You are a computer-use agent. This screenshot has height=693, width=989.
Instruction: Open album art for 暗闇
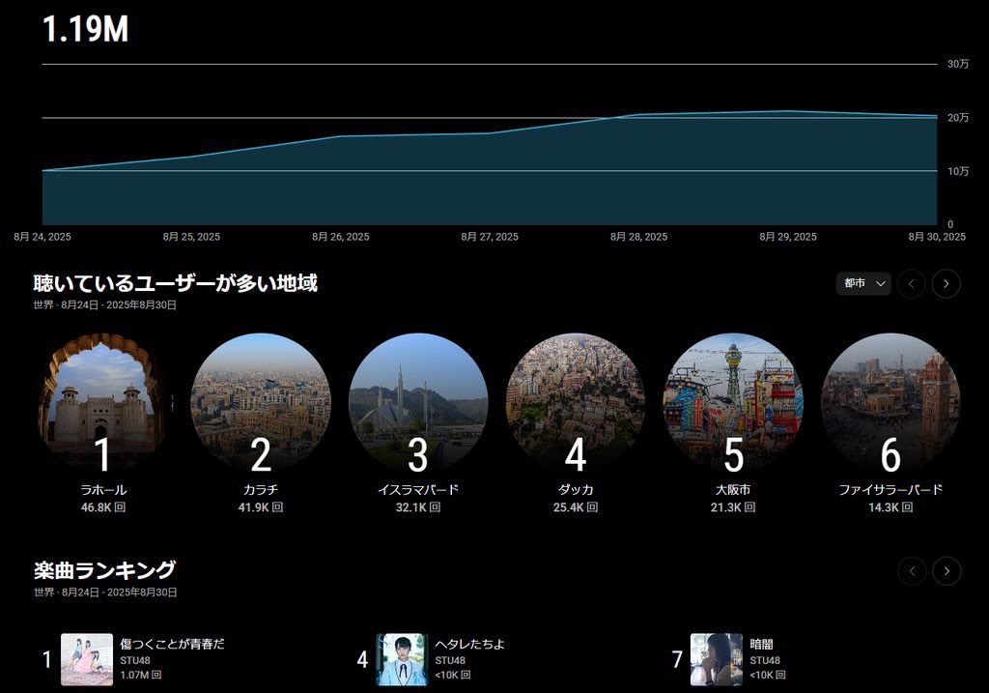[717, 659]
